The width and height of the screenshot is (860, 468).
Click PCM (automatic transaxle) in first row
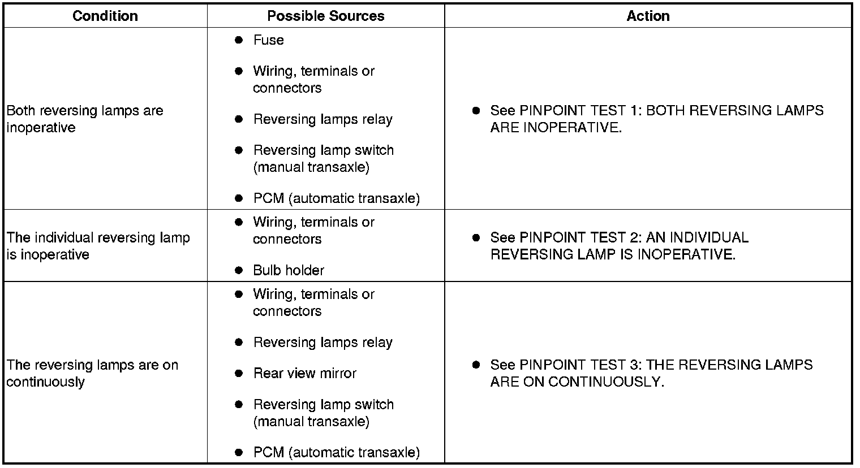click(x=336, y=198)
